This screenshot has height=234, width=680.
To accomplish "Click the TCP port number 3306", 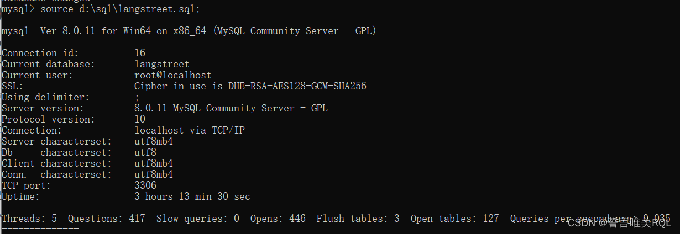I will coord(145,185).
